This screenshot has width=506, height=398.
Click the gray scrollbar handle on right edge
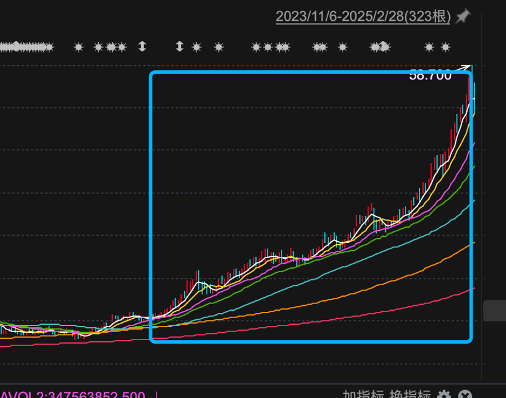tap(494, 311)
